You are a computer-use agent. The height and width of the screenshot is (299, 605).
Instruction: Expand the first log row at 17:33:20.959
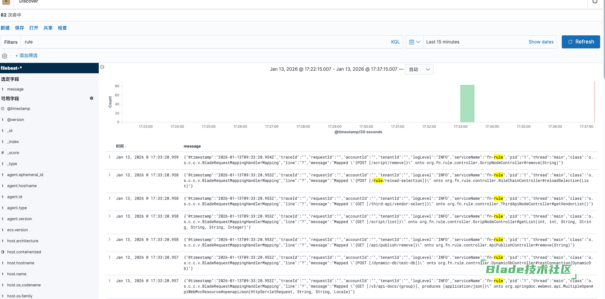pos(109,157)
